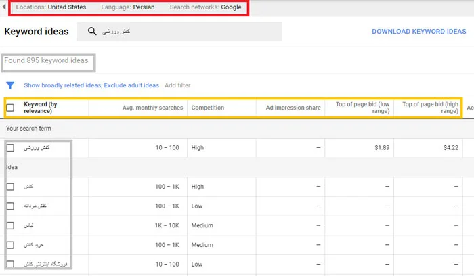The height and width of the screenshot is (276, 474).
Task: Open the Locations: United States setting
Action: 51,7
